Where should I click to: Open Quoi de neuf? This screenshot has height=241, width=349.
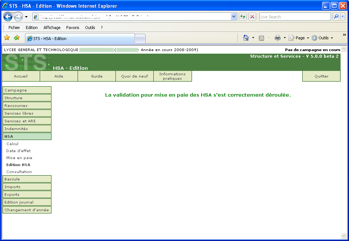[135, 76]
